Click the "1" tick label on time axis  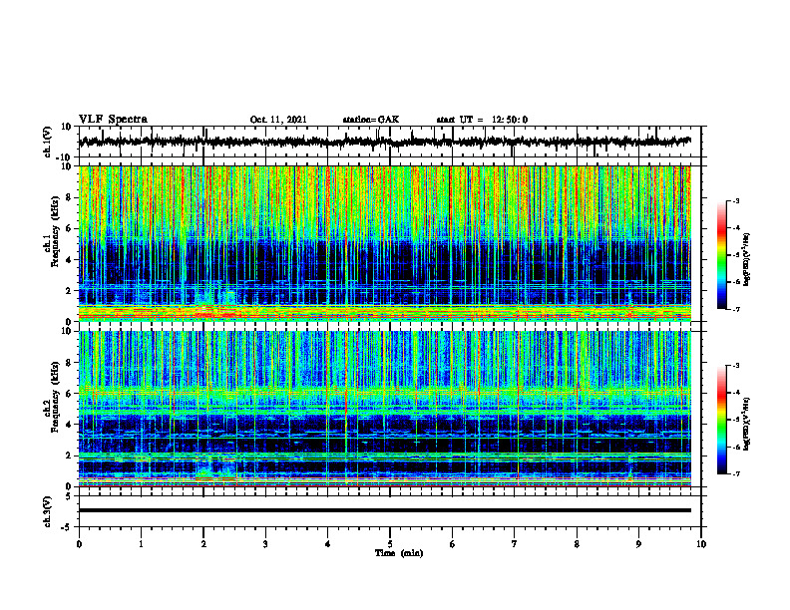point(141,544)
